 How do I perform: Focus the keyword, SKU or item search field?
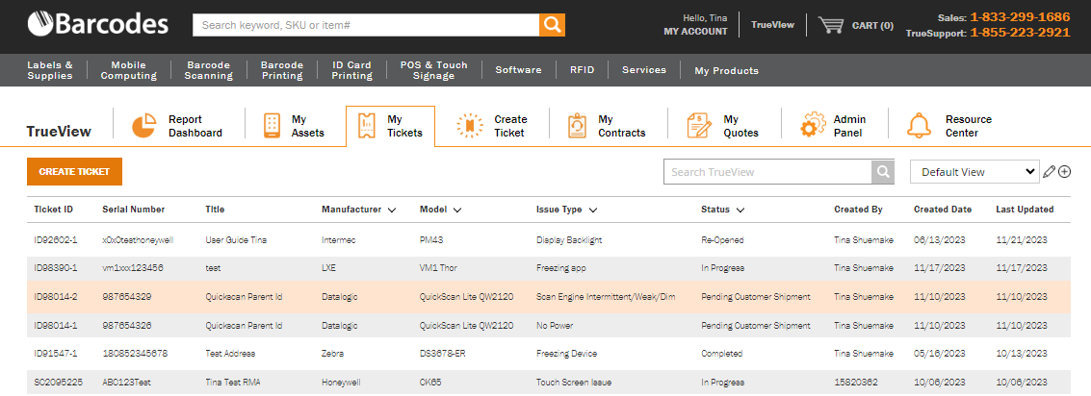366,25
